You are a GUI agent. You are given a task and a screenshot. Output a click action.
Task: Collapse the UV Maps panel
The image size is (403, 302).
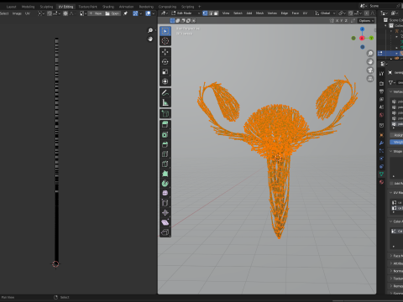pyautogui.click(x=390, y=193)
